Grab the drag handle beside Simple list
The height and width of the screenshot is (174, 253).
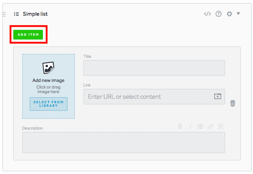pyautogui.click(x=4, y=14)
